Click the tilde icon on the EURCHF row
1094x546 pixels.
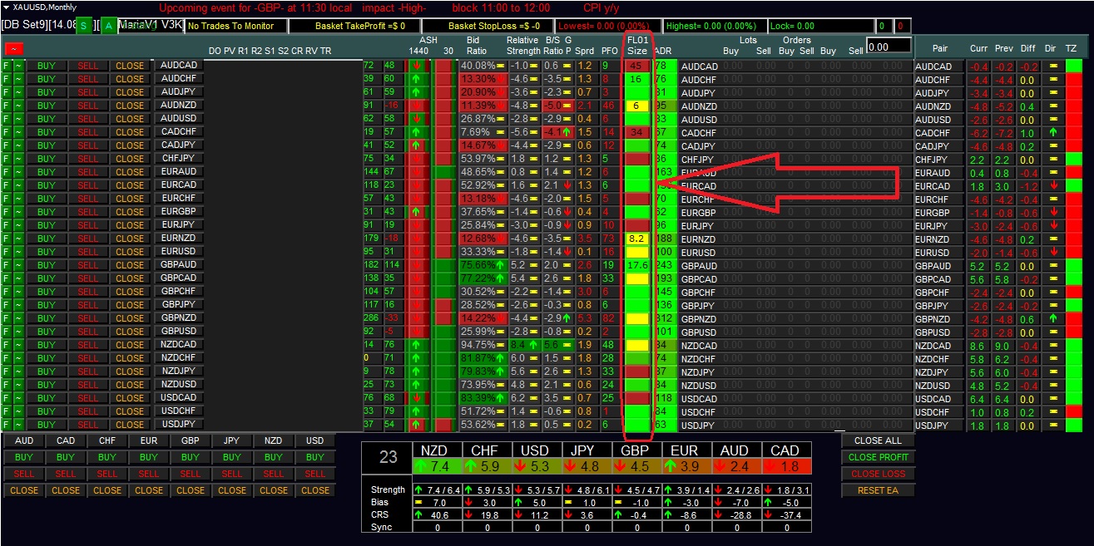point(18,199)
